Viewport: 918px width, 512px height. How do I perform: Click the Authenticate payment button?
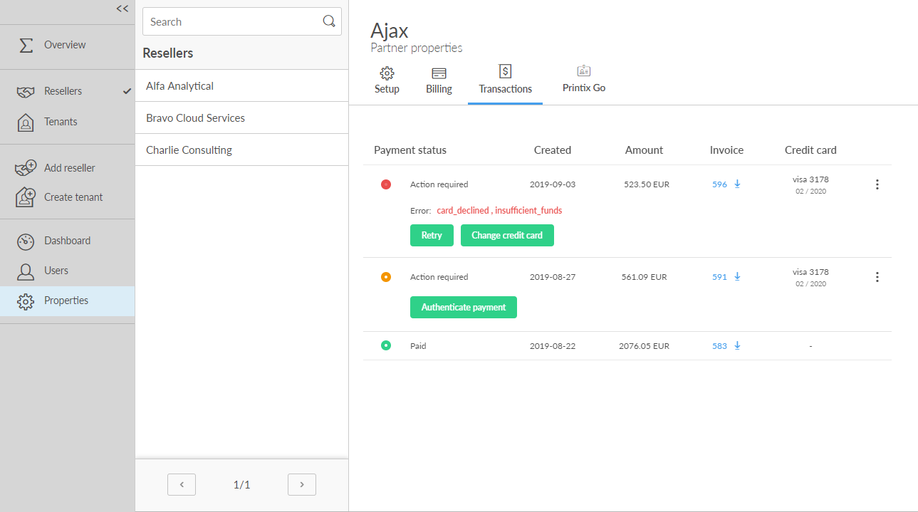pos(463,308)
